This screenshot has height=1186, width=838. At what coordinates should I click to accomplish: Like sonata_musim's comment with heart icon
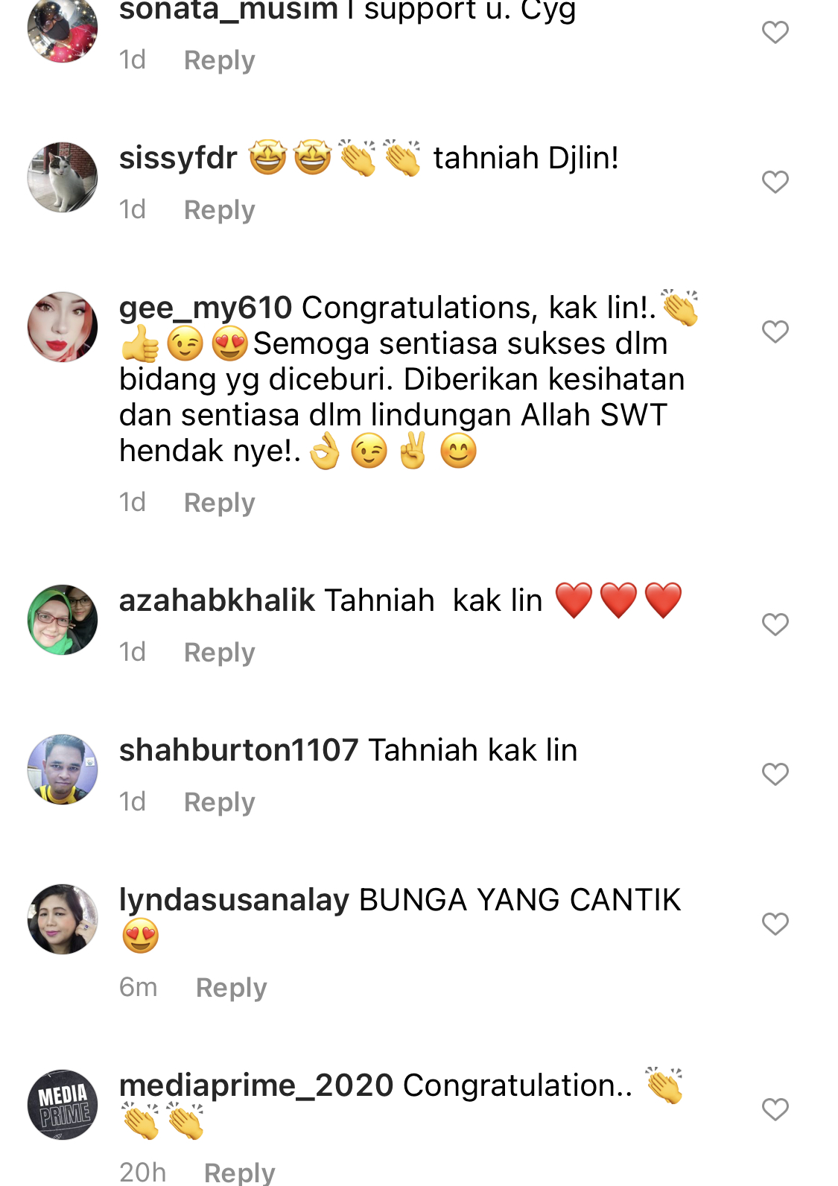(x=775, y=32)
